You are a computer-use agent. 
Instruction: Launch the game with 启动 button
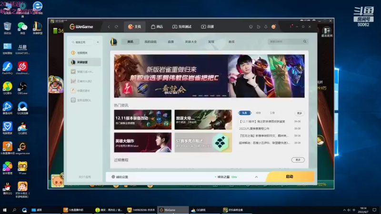click(290, 176)
